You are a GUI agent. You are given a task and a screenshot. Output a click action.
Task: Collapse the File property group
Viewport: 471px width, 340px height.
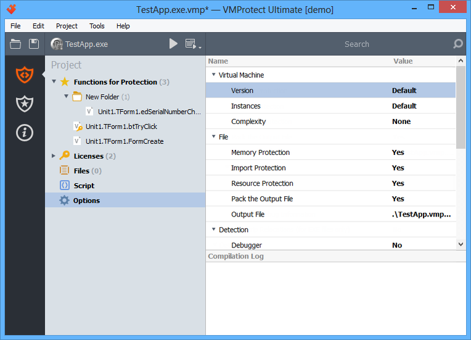[213, 136]
